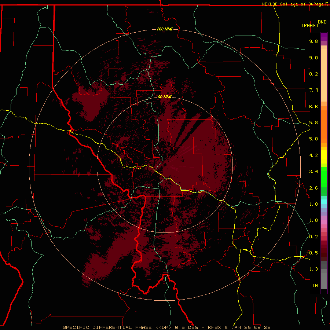Click the 5.0 scale value

point(313,139)
